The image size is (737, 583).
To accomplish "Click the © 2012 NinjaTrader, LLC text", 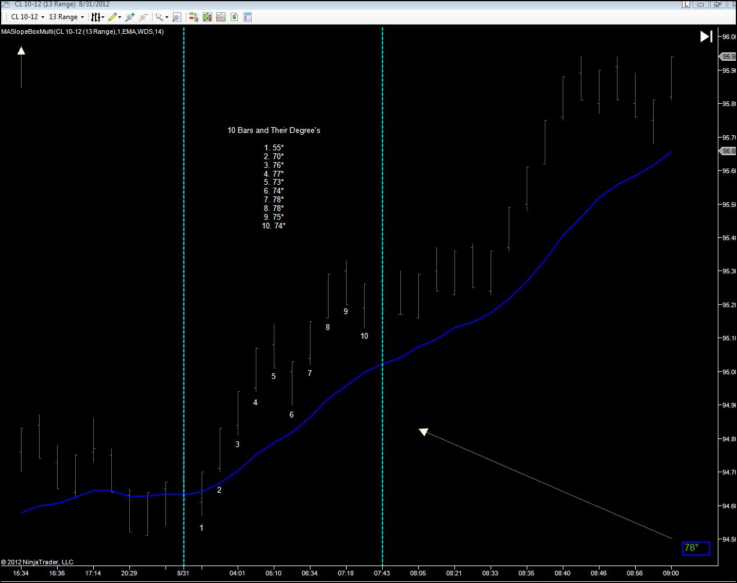I will click(37, 562).
